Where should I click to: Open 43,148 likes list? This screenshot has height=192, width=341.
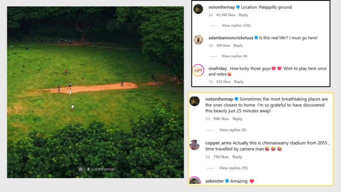[226, 15]
